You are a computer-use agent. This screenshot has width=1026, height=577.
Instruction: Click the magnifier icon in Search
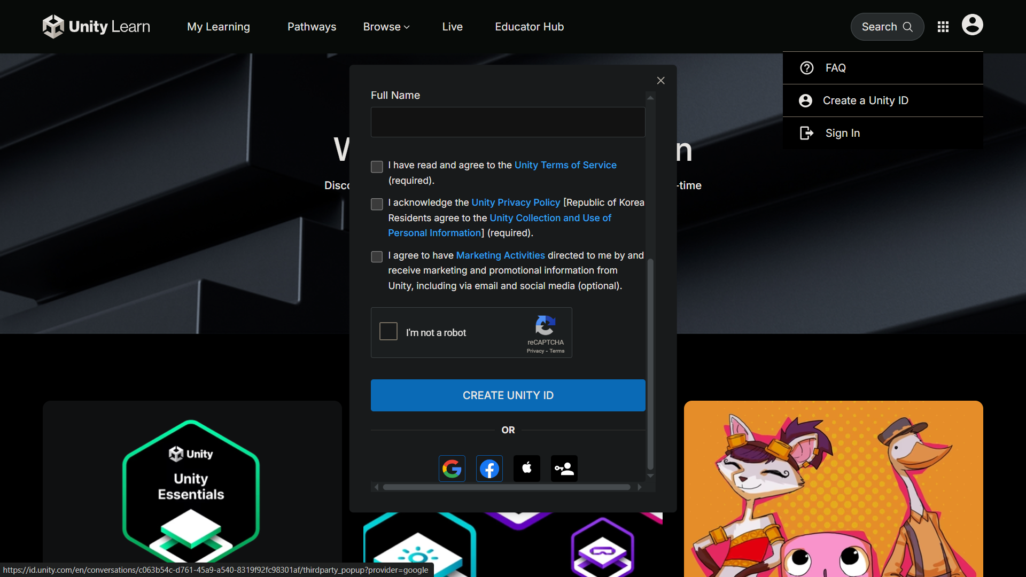[x=908, y=27]
